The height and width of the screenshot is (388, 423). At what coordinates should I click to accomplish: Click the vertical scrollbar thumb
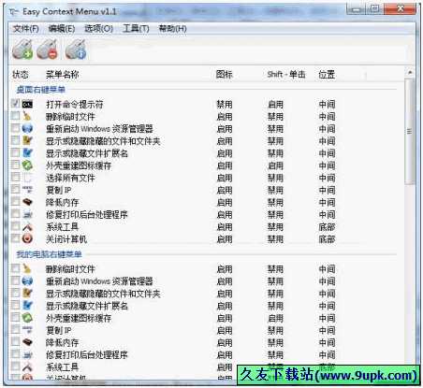pyautogui.click(x=410, y=132)
